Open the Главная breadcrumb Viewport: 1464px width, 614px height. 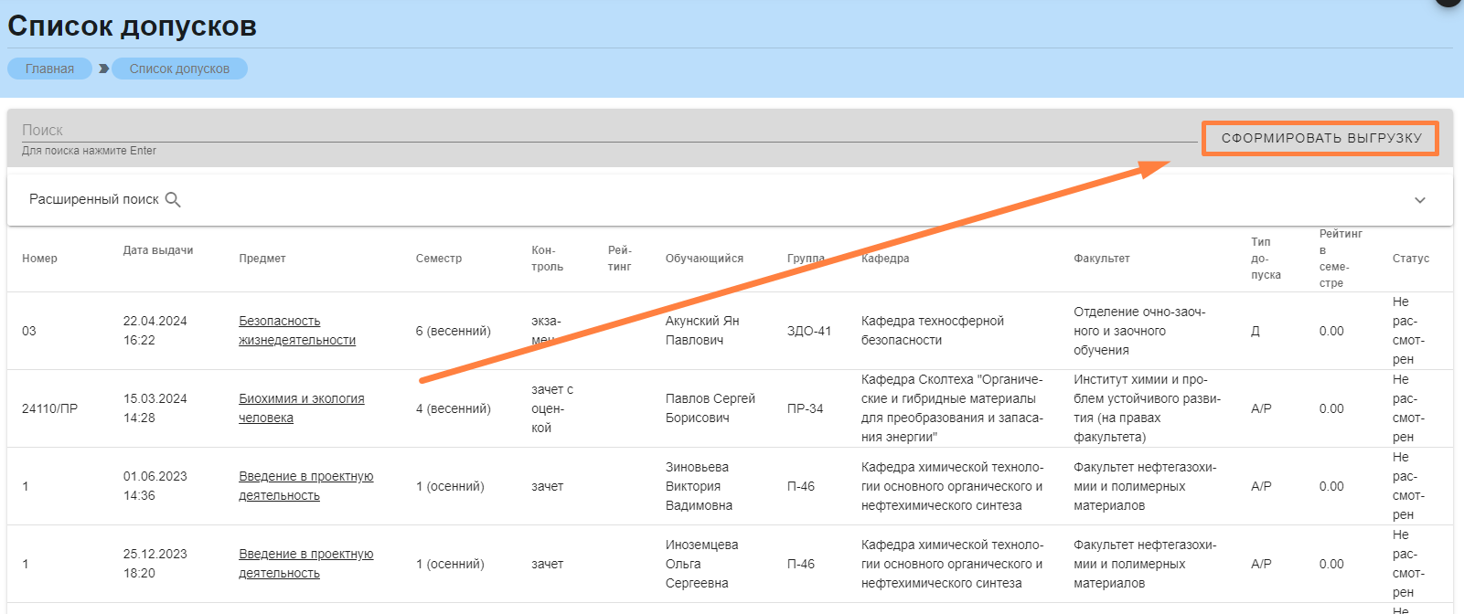pos(49,69)
